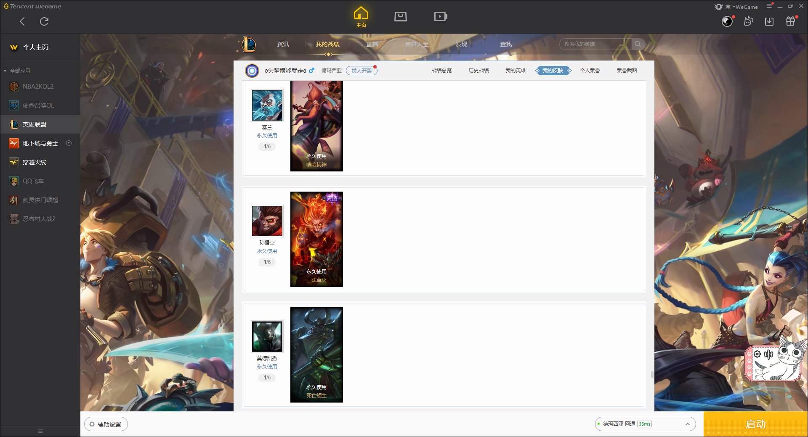Open the friends chat icon in top right

pyautogui.click(x=748, y=21)
